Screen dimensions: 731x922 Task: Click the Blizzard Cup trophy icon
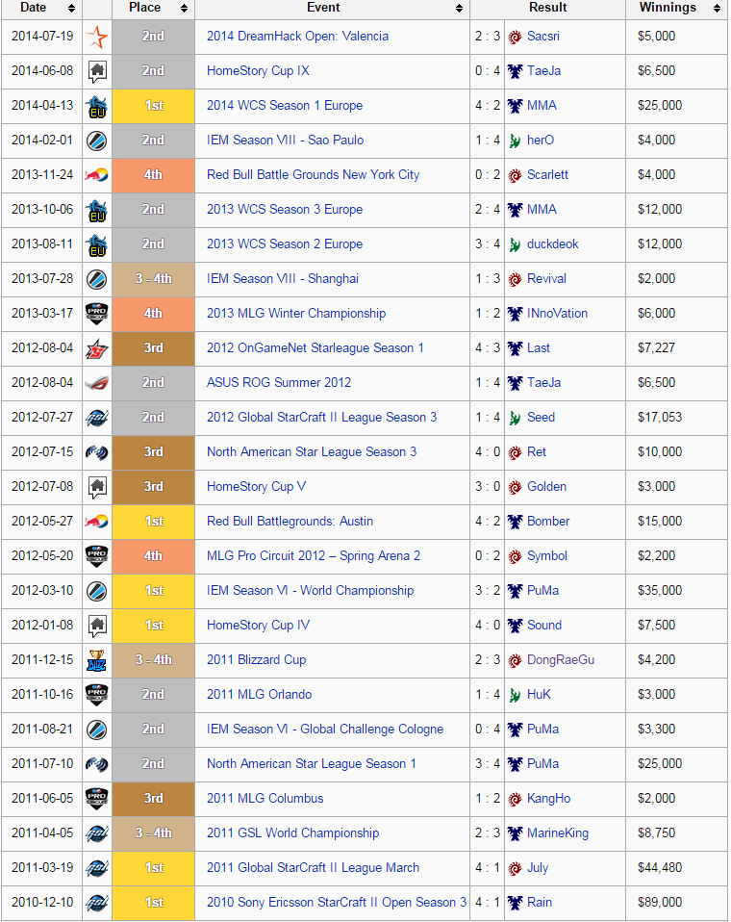click(x=97, y=660)
